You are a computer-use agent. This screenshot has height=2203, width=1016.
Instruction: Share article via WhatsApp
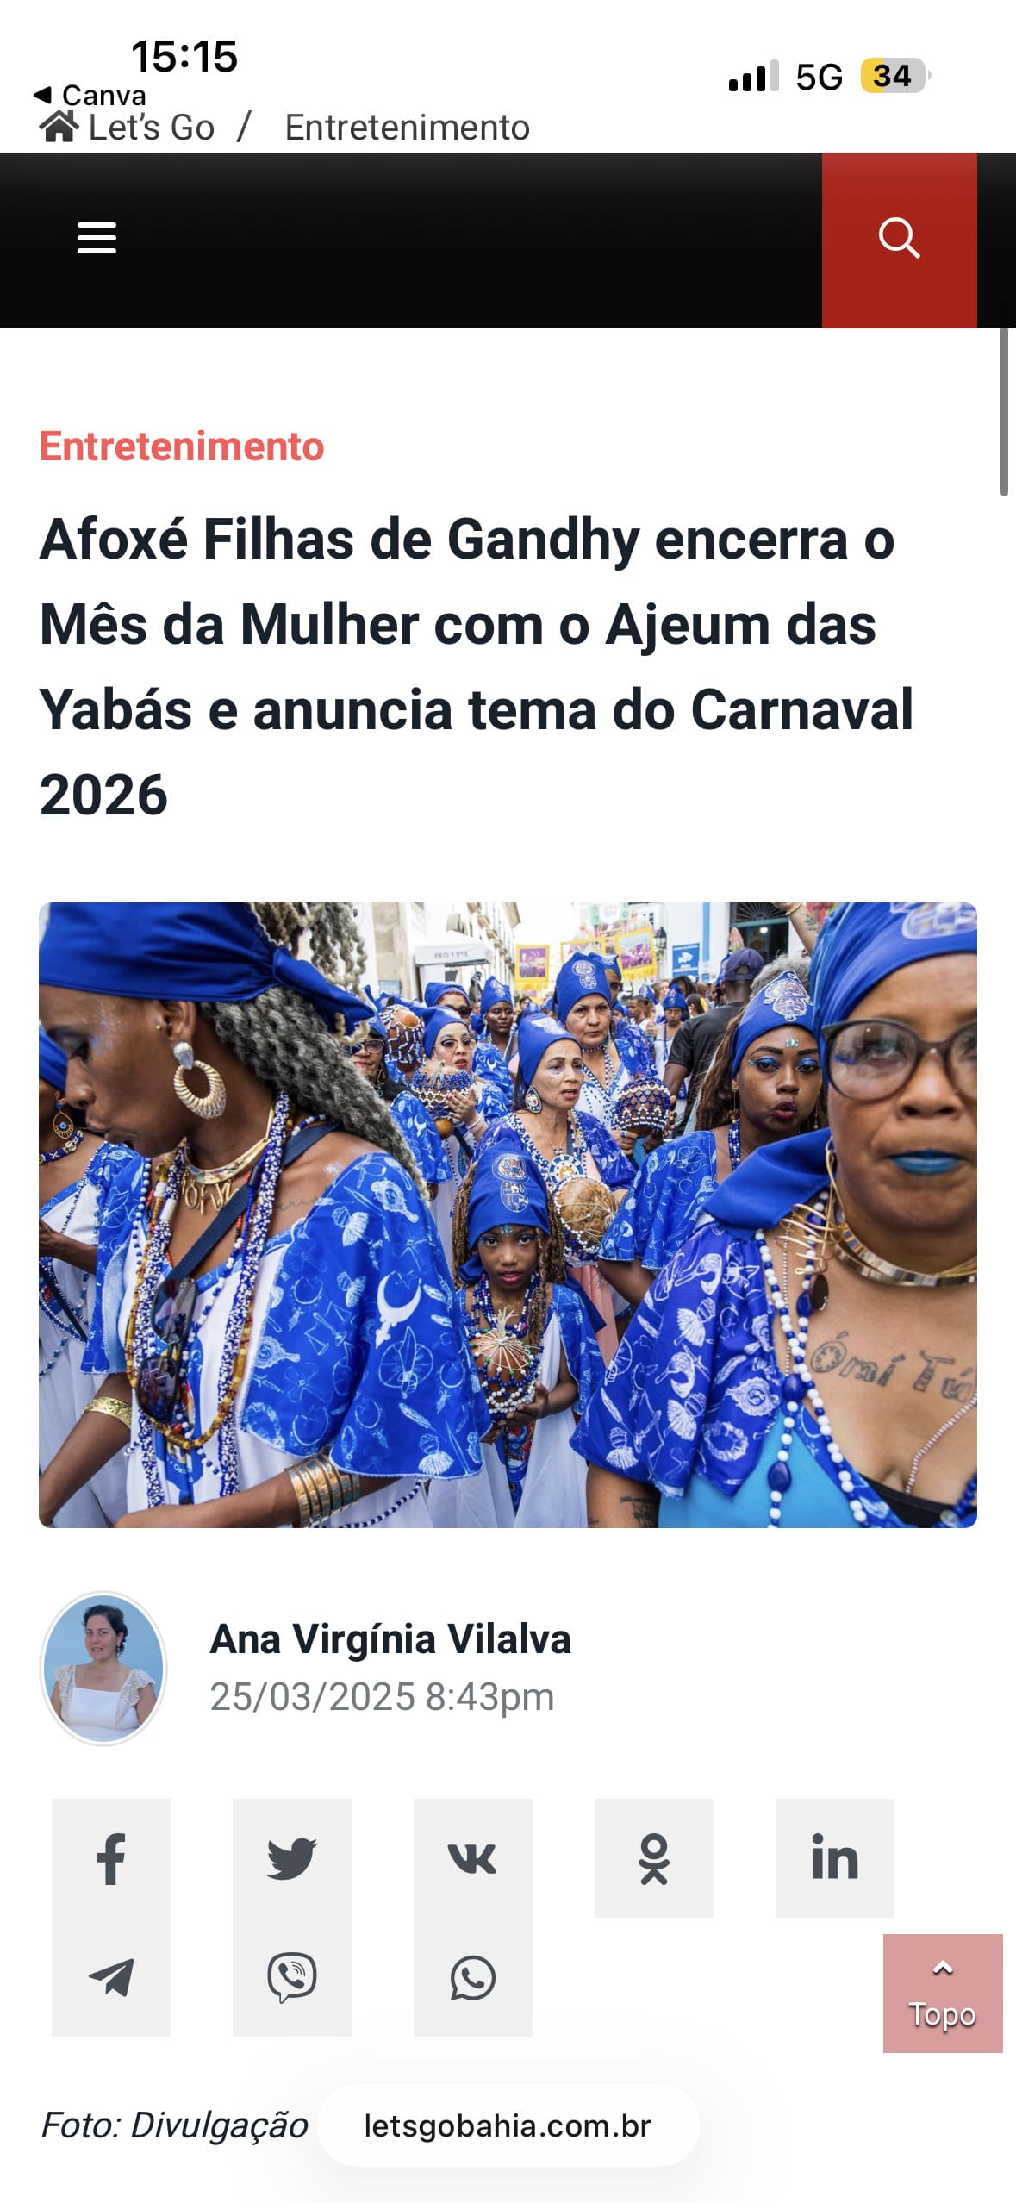point(473,1977)
